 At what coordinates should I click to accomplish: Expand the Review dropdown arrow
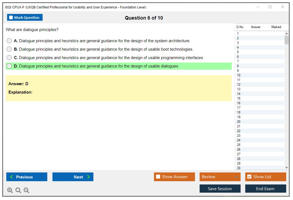click(x=236, y=177)
